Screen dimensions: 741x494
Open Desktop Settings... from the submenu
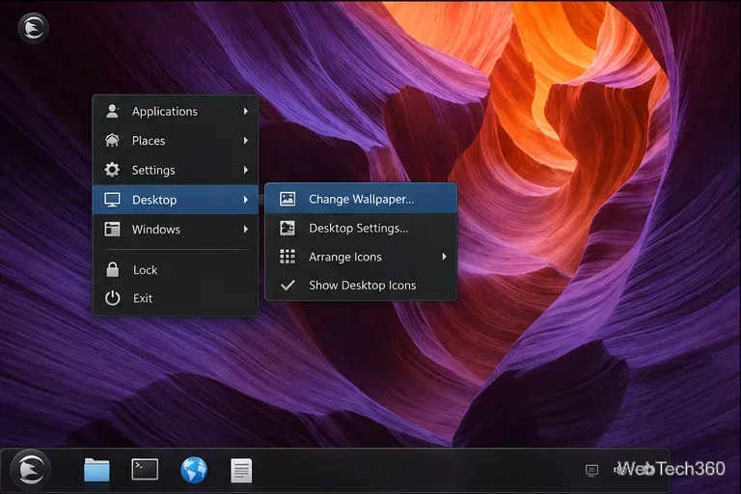coord(361,228)
